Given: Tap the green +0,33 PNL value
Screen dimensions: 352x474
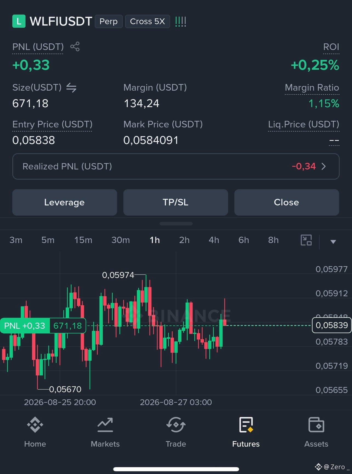Looking at the screenshot, I should (x=31, y=65).
